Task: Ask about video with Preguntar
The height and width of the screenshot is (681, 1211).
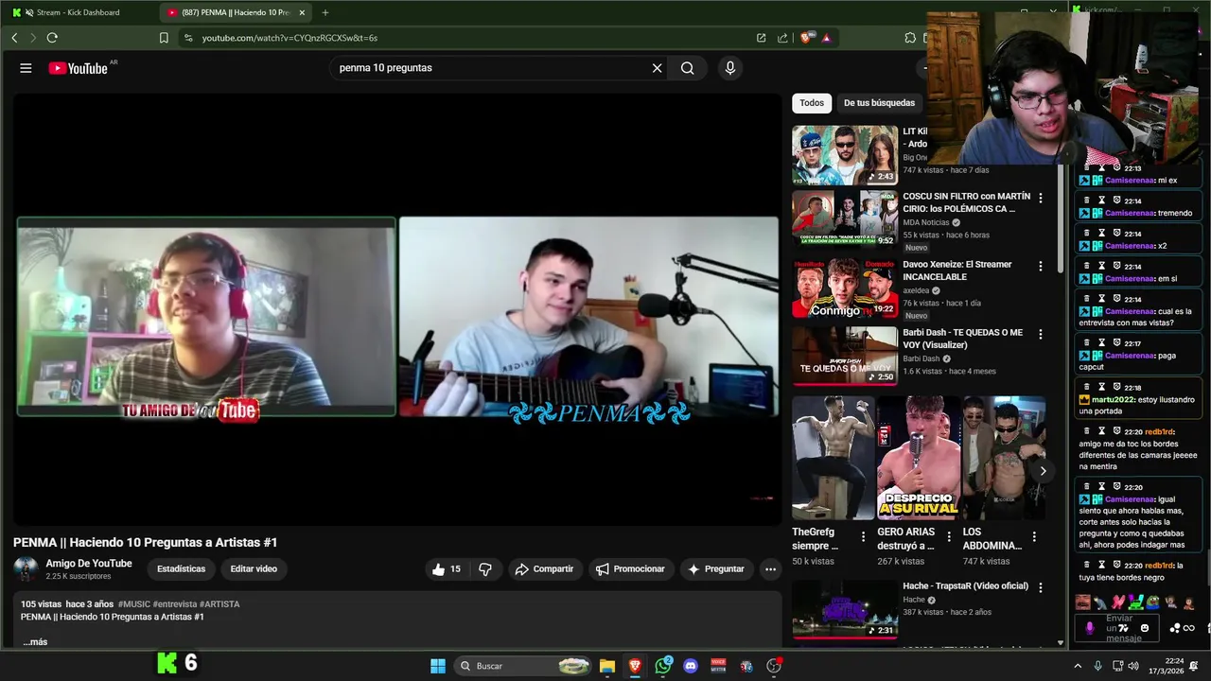Action: 716,569
